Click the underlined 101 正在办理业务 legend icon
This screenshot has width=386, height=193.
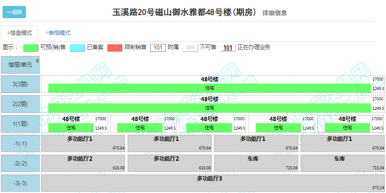pyautogui.click(x=228, y=47)
